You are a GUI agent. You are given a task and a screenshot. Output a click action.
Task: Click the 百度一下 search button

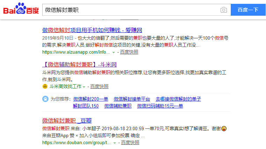click(248, 10)
